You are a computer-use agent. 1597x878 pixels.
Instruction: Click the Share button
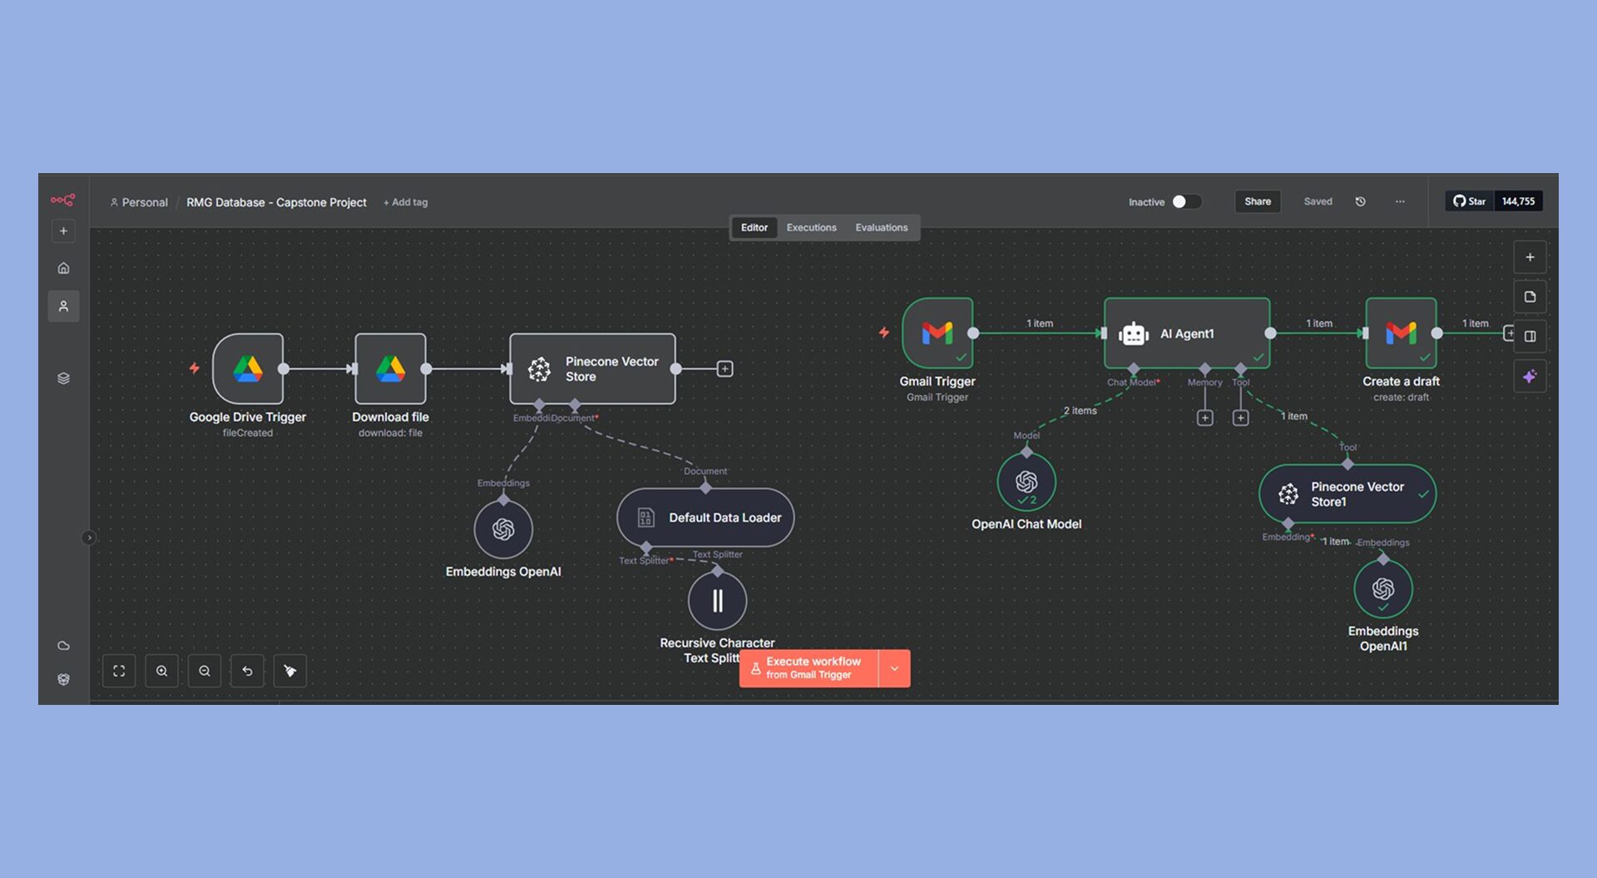pyautogui.click(x=1257, y=201)
